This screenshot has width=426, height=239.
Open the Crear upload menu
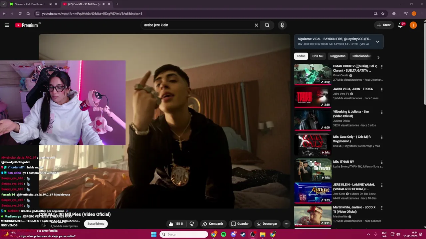point(384,25)
